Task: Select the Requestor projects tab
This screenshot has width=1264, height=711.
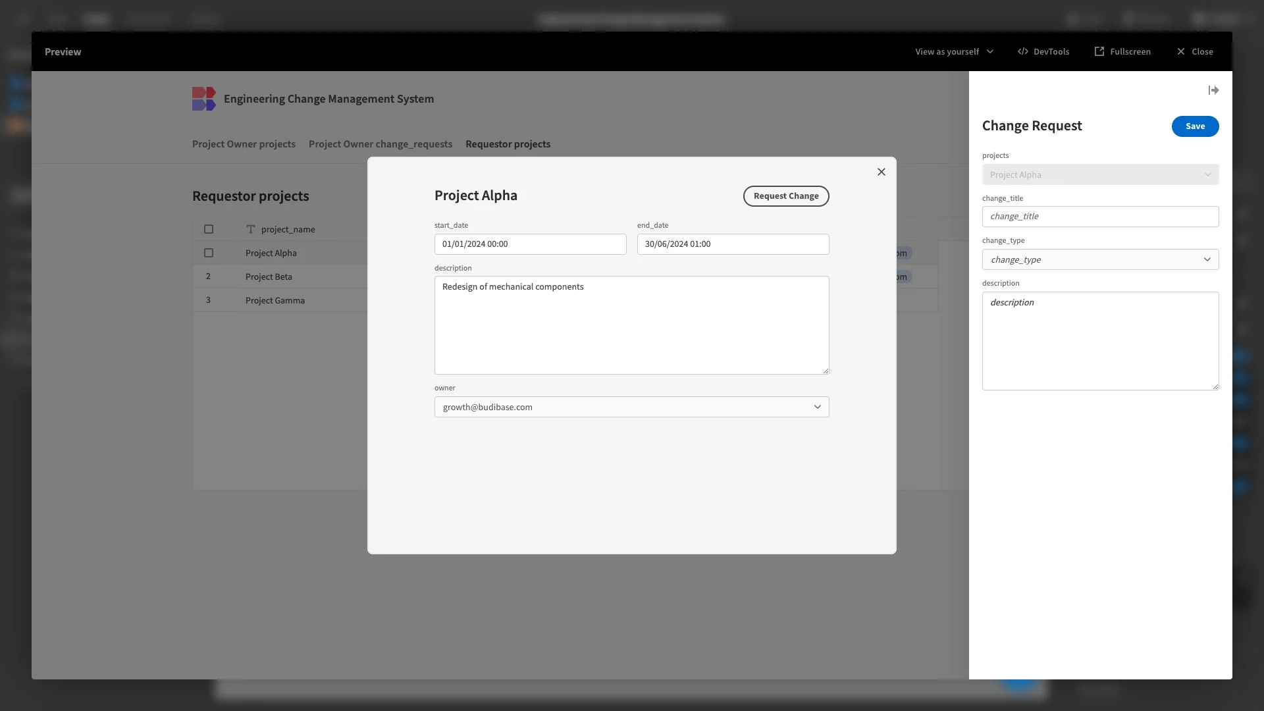Action: pyautogui.click(x=508, y=144)
